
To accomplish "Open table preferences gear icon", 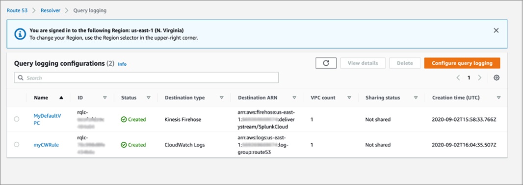I will (497, 78).
